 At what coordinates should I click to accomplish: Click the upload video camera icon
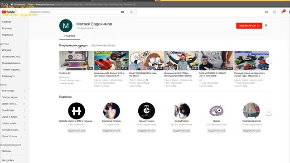click(266, 12)
